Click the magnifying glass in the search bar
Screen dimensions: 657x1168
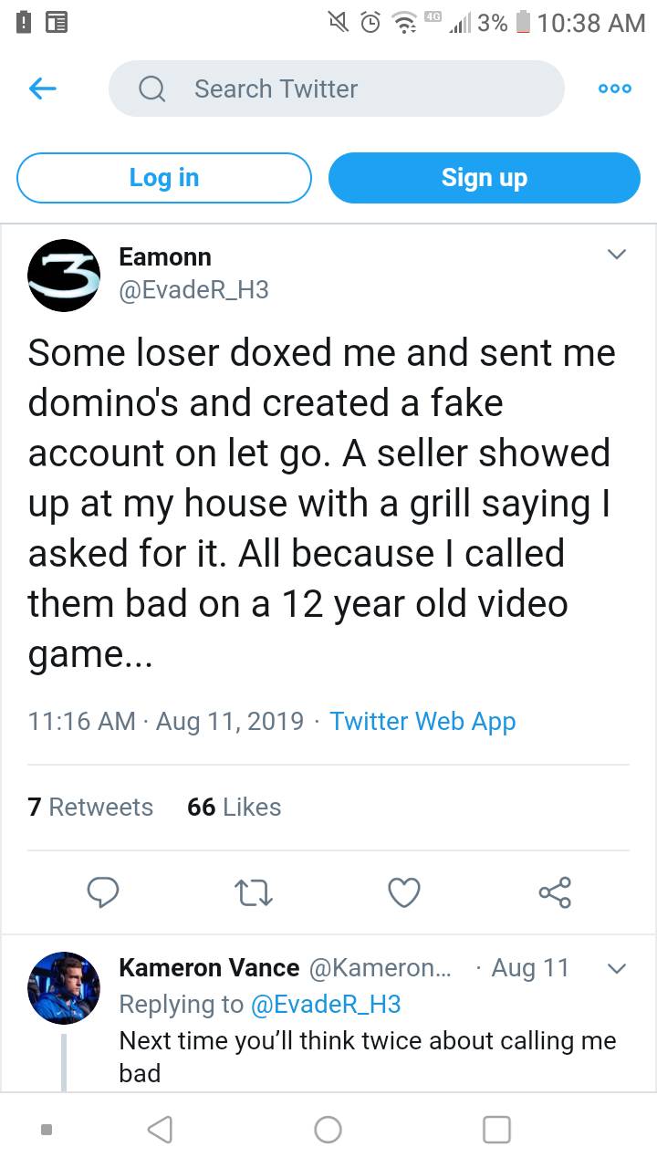click(151, 89)
